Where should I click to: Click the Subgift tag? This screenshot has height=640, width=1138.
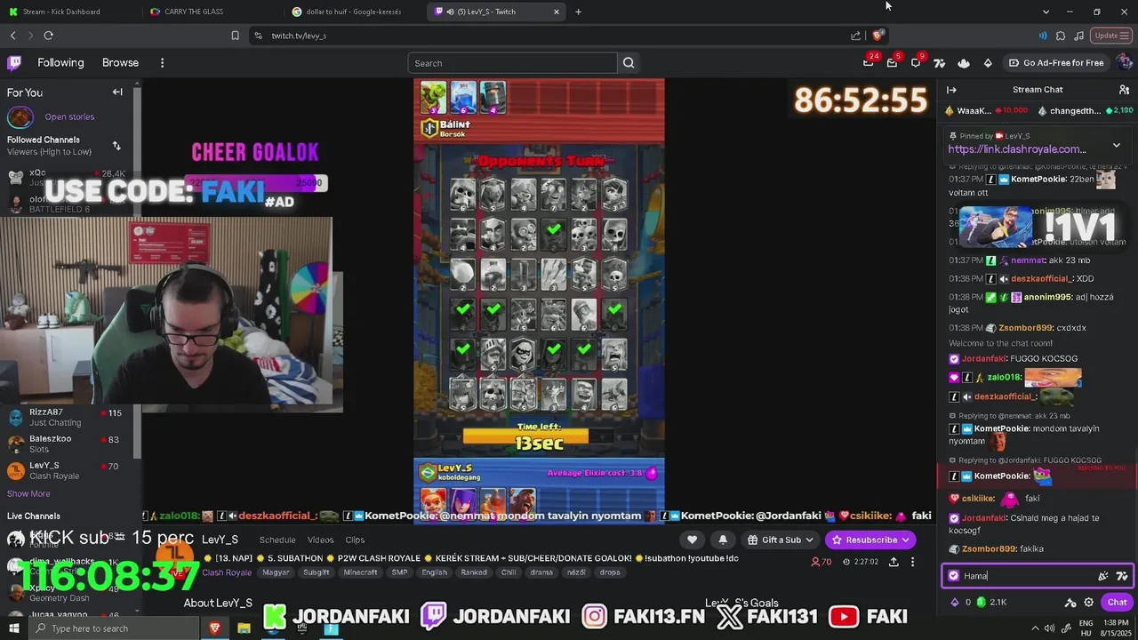click(316, 572)
